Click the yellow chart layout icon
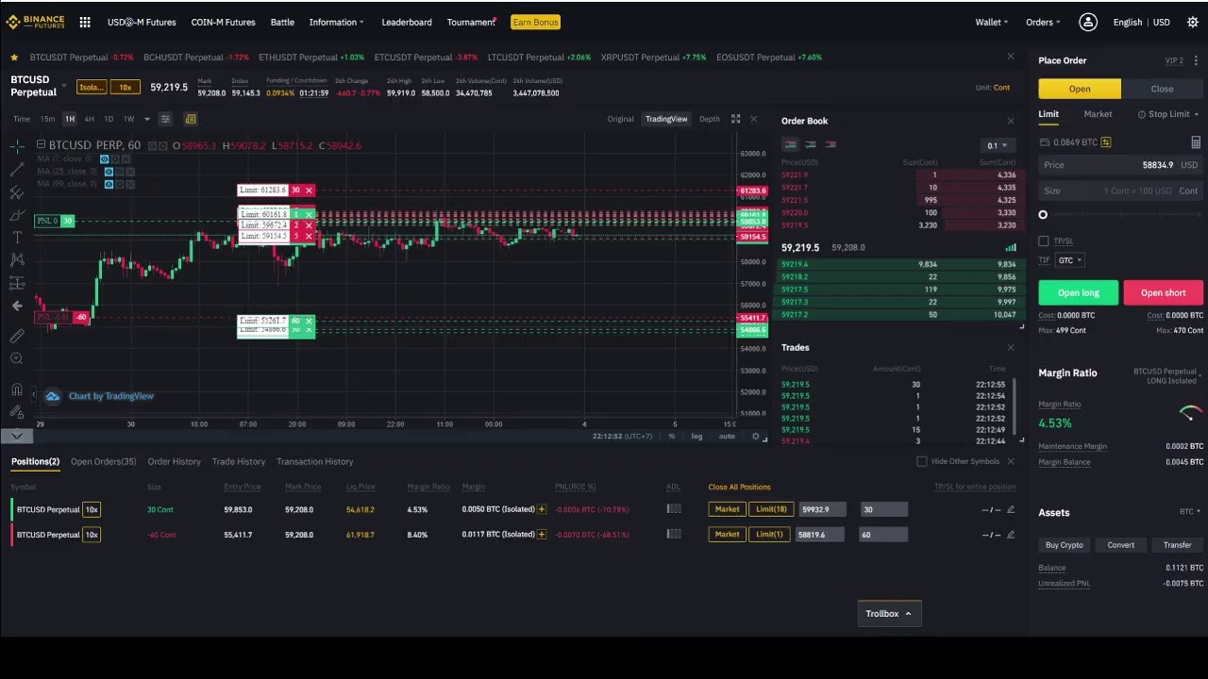This screenshot has height=679, width=1208. pyautogui.click(x=191, y=119)
